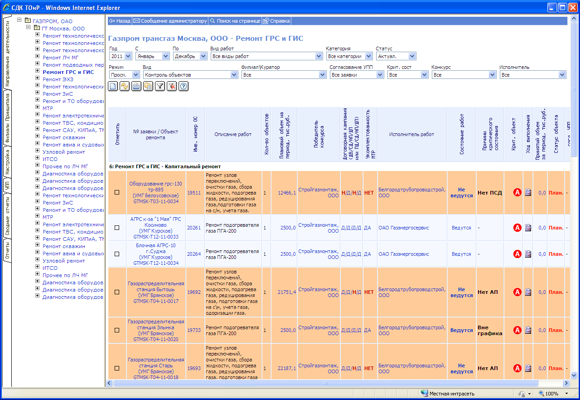Open the Вид dropdown showing Контроль объектов
580x400 pixels.
click(x=191, y=75)
